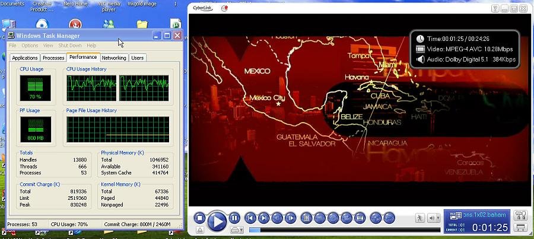Open the Options menu in Task Manager
The height and width of the screenshot is (239, 534).
(30, 46)
